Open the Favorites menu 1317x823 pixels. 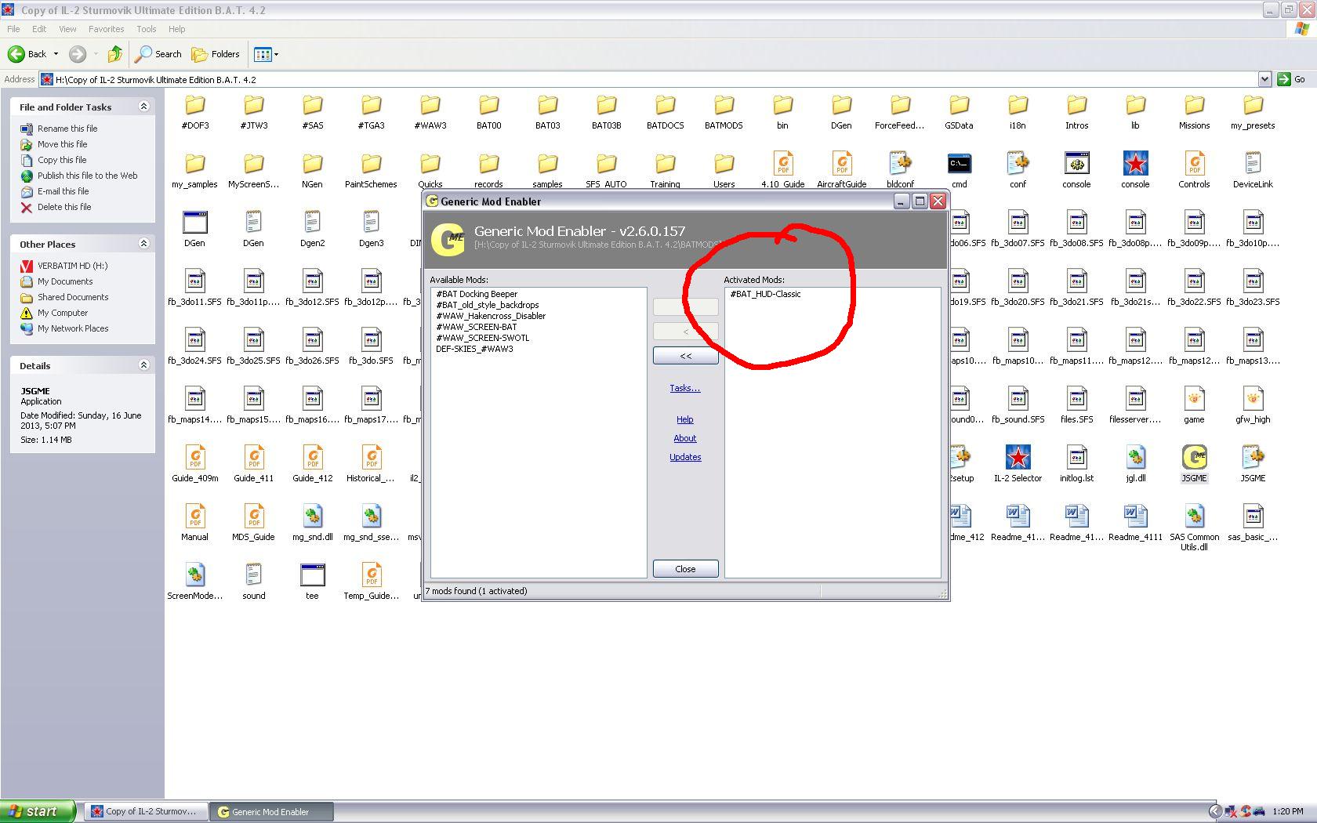tap(106, 29)
